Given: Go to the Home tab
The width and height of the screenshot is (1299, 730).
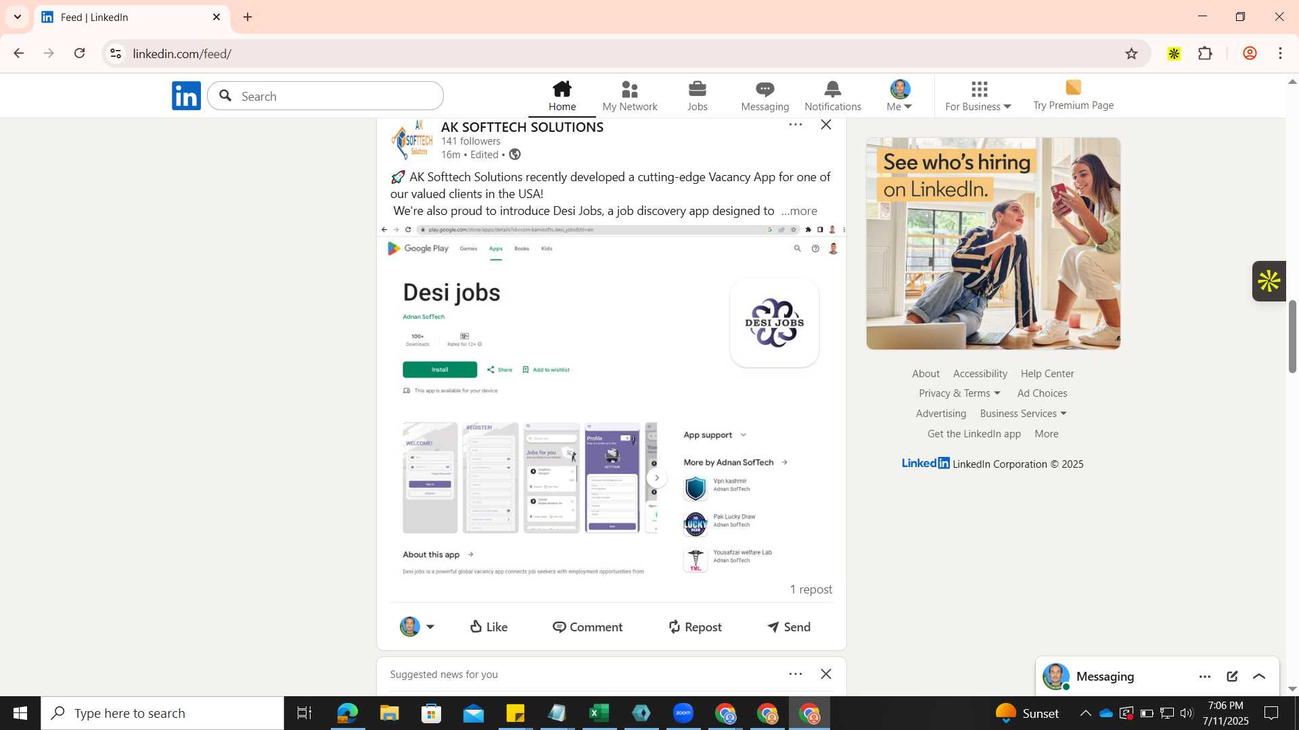Looking at the screenshot, I should 562,96.
